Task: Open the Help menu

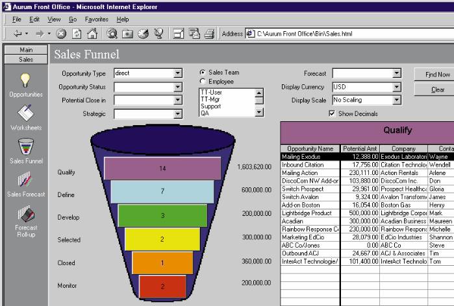Action: click(123, 19)
